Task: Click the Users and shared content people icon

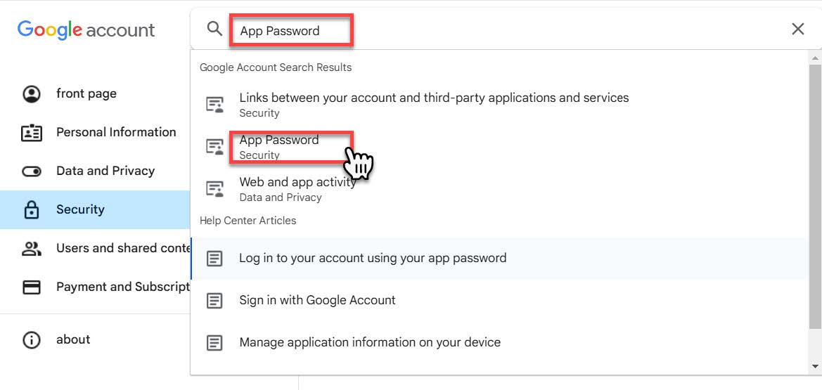Action: point(32,249)
